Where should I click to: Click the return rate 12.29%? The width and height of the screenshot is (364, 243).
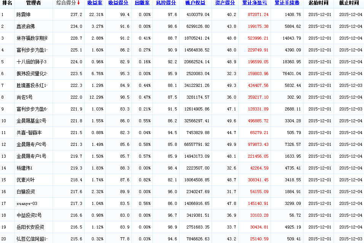click(96, 98)
